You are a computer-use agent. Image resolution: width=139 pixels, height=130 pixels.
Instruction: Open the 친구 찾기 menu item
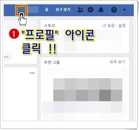point(63,9)
